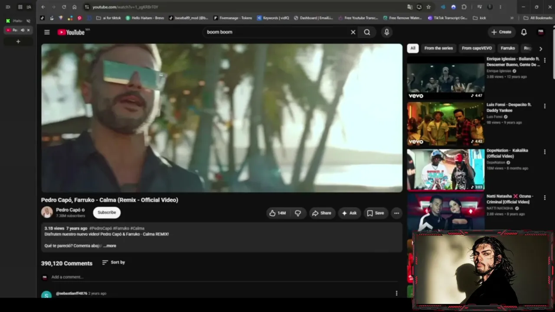Viewport: 555px width, 312px height.
Task: Bookmark this page with the star
Action: point(428,7)
